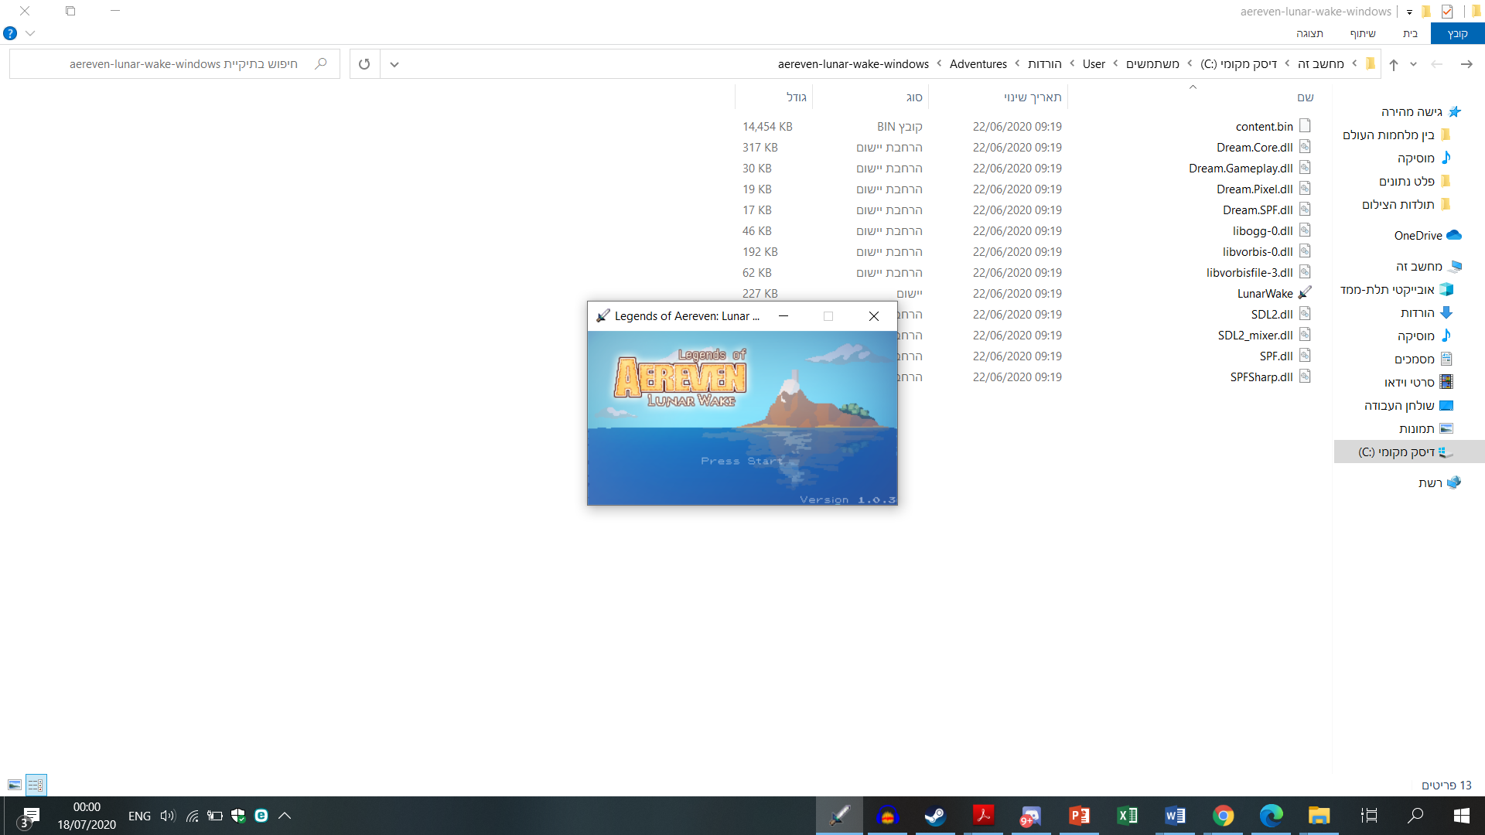The height and width of the screenshot is (835, 1485).
Task: Go up one folder level arrow
Action: coord(1394,64)
